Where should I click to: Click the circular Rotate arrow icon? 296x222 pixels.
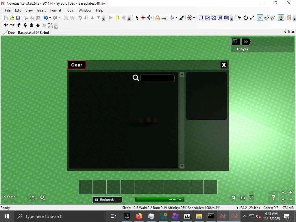[246, 18]
